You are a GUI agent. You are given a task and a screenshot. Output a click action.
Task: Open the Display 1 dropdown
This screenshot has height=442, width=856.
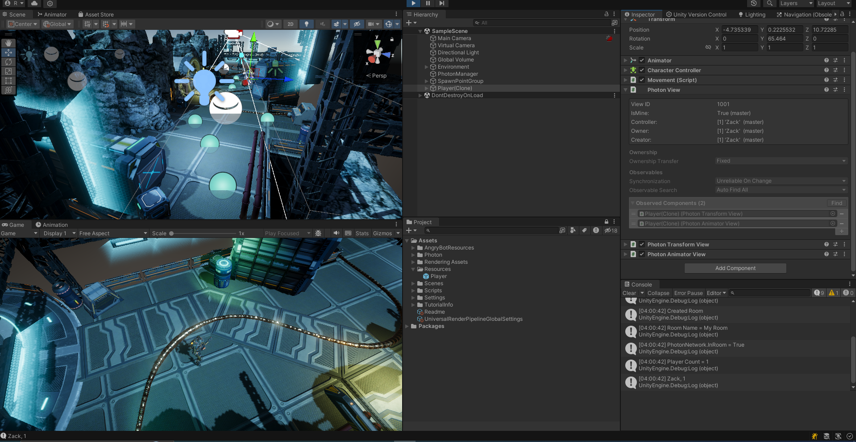pyautogui.click(x=59, y=233)
